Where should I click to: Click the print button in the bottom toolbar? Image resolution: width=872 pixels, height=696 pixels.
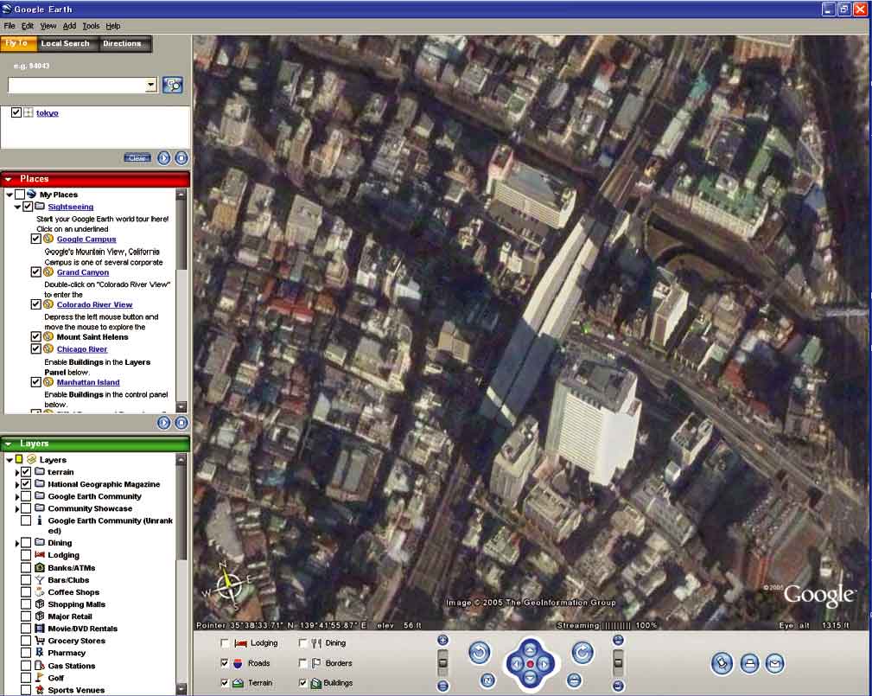click(749, 663)
